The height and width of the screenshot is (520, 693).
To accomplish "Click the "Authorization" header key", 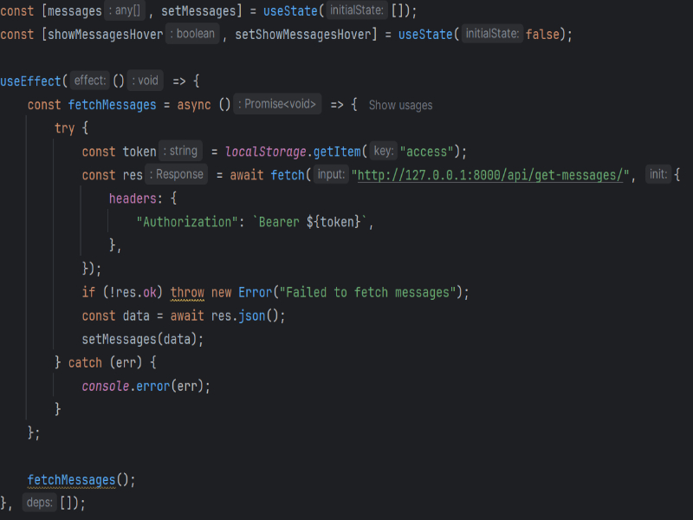I will (185, 222).
